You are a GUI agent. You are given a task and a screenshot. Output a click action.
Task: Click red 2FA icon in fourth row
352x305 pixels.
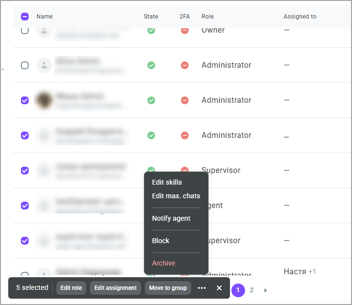tap(185, 135)
